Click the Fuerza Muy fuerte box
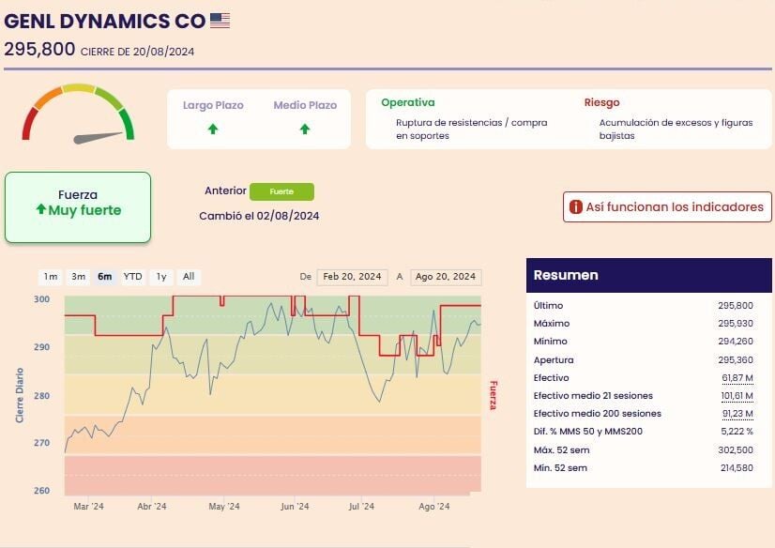Viewport: 775px width, 548px height. coord(78,207)
